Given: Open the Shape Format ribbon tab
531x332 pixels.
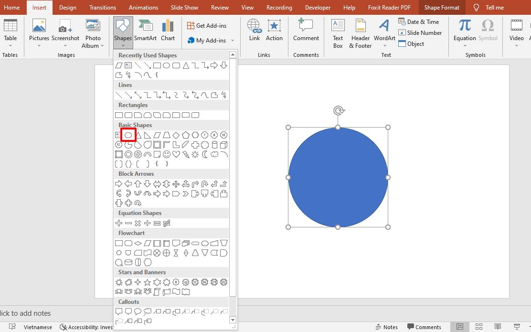Looking at the screenshot, I should click(441, 7).
